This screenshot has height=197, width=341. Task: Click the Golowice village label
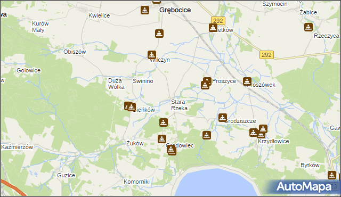click(x=28, y=70)
